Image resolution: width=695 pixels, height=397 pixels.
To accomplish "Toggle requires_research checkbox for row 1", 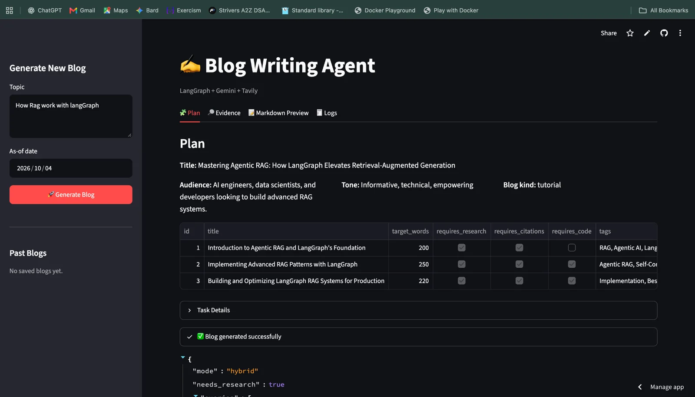I will (x=461, y=248).
